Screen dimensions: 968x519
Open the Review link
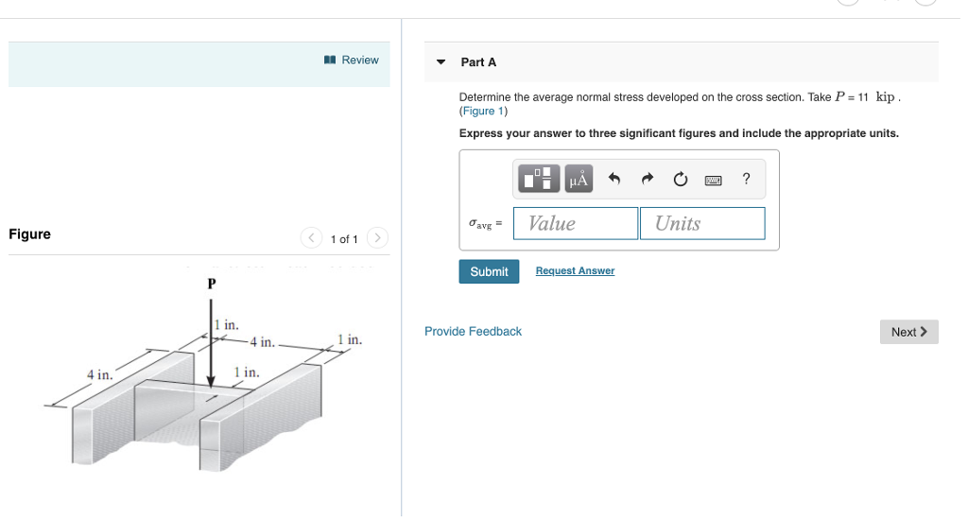point(352,60)
